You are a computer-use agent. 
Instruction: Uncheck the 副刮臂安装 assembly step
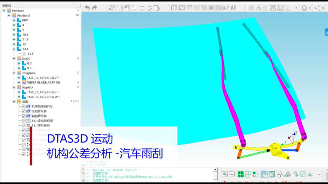pos(23,116)
